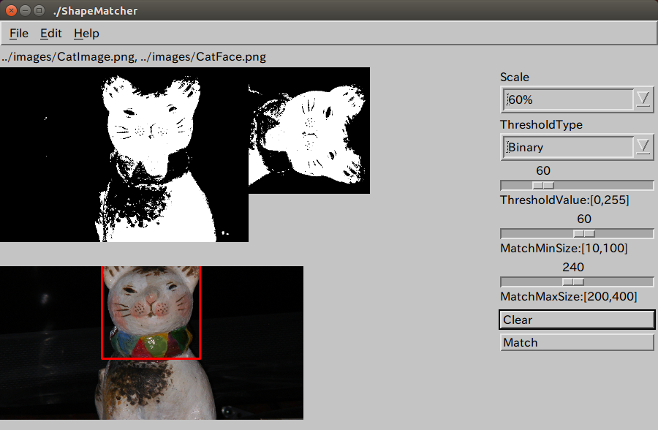Click the Scale label
658x430 pixels.
tap(515, 78)
